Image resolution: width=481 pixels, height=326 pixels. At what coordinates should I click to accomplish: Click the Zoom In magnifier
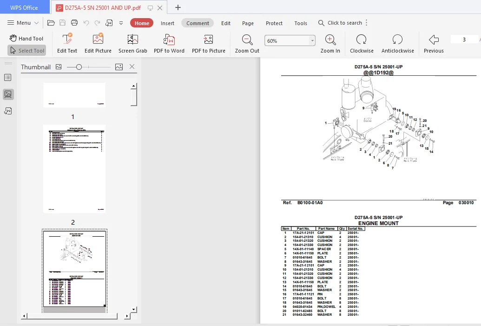click(x=330, y=44)
